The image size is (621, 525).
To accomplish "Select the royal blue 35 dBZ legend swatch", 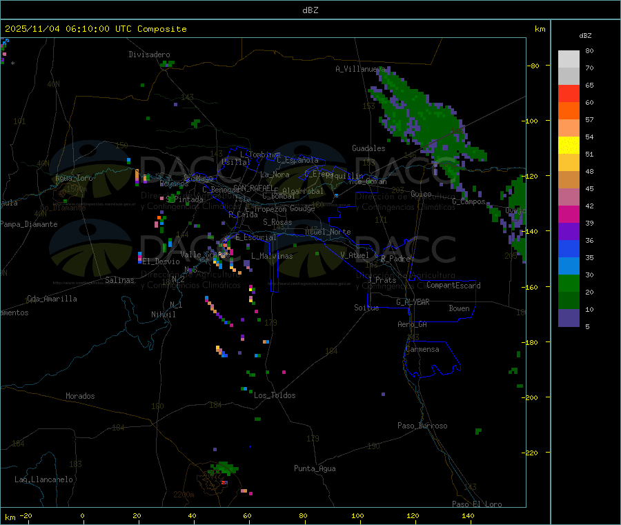I will coord(569,248).
